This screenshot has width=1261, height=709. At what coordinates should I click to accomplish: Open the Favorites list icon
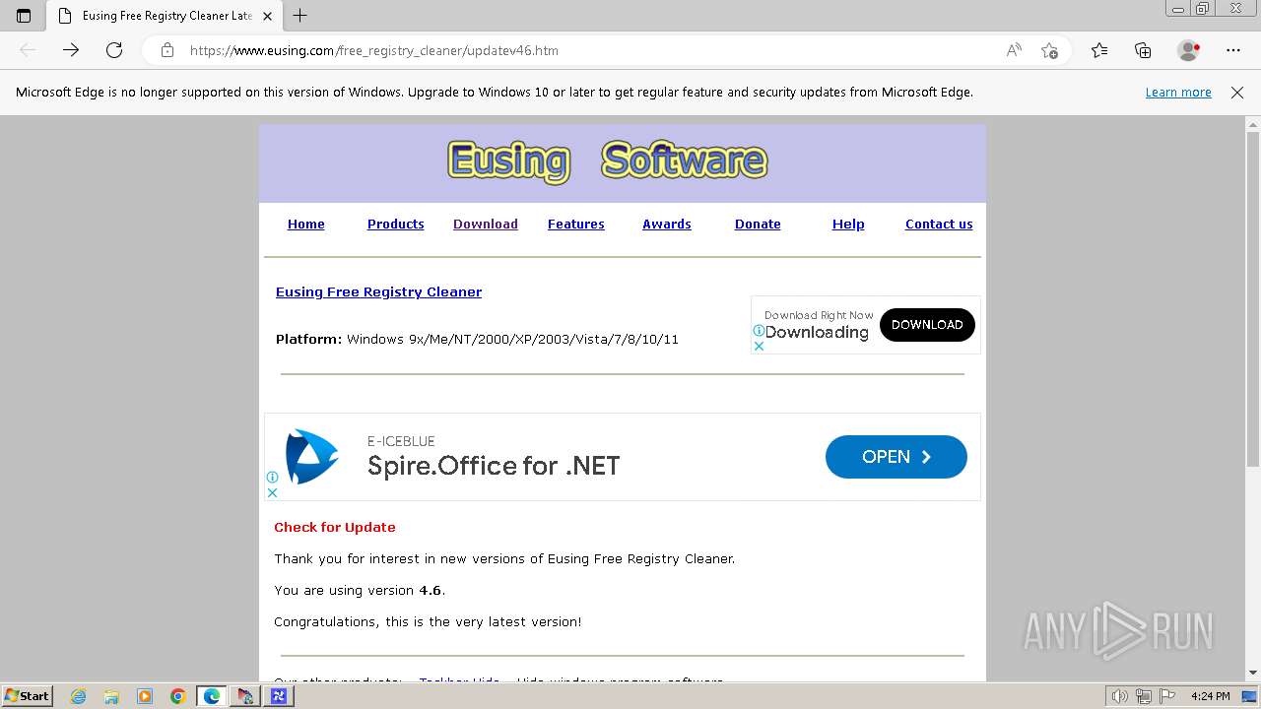pos(1099,50)
